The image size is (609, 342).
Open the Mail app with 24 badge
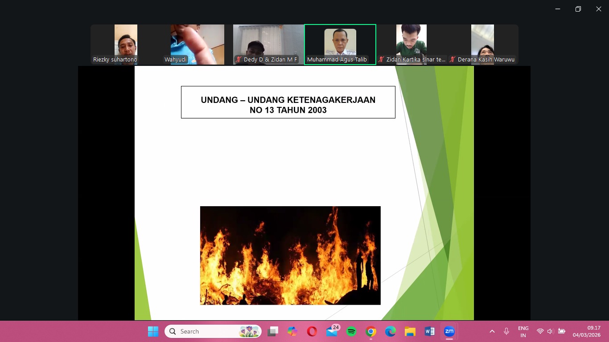click(332, 331)
